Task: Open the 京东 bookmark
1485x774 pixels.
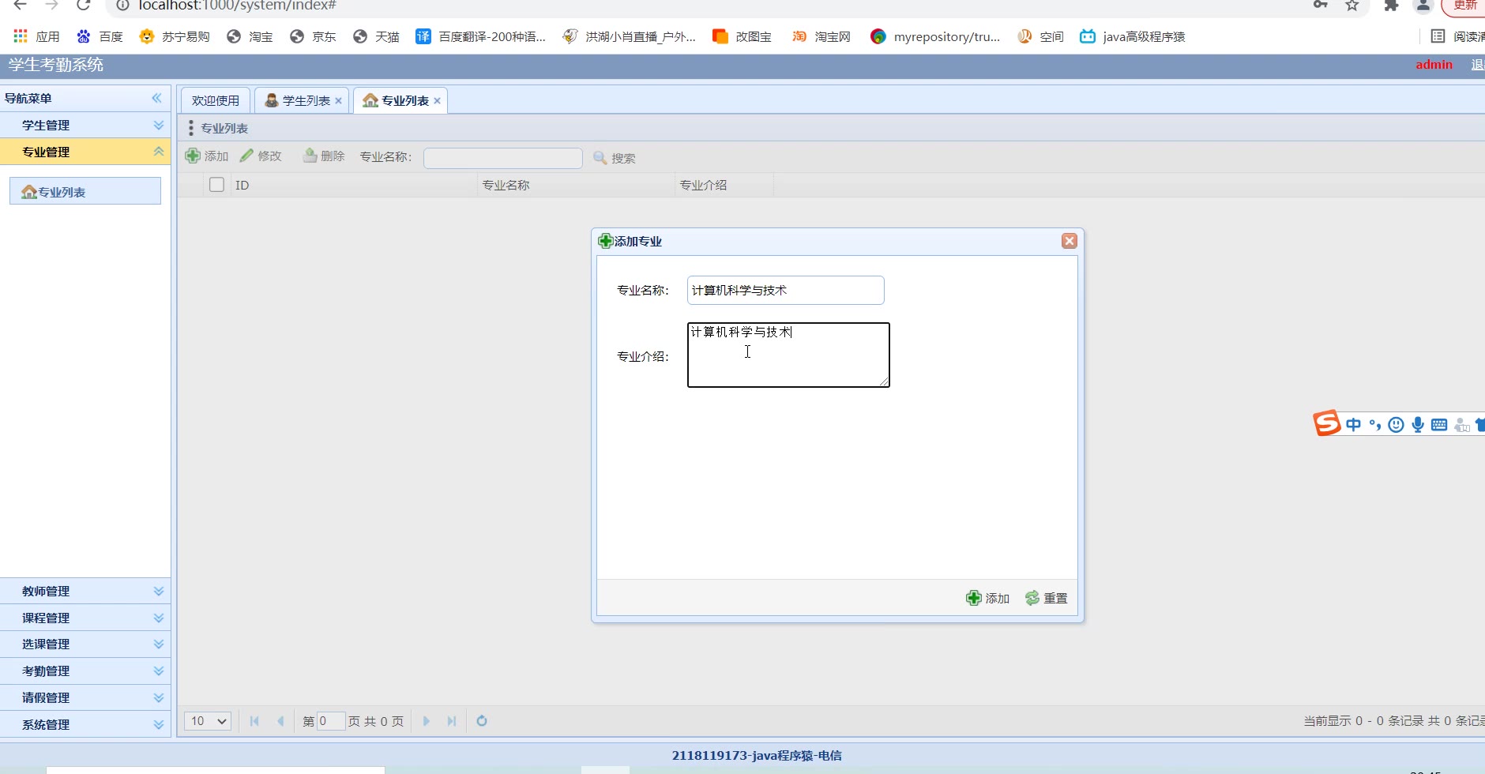Action: [x=313, y=36]
